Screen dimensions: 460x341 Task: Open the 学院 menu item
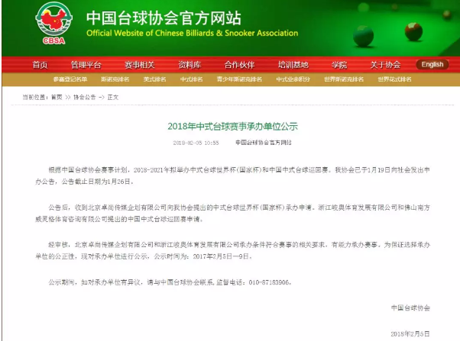click(x=339, y=65)
